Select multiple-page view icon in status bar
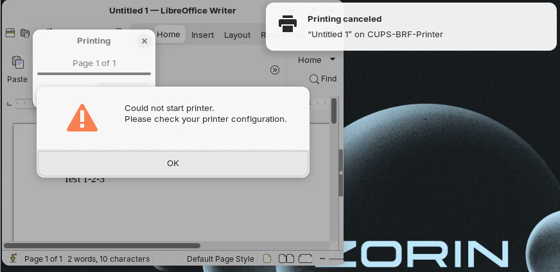This screenshot has width=560, height=272. pyautogui.click(x=286, y=259)
